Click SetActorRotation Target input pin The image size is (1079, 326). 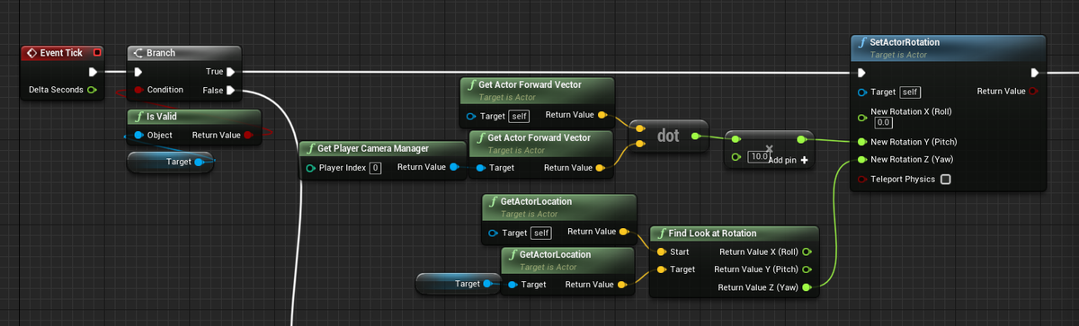pos(863,92)
